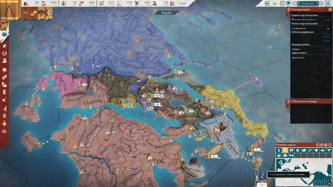Image resolution: width=333 pixels, height=187 pixels.
Task: Click the third round icon in map modes header
Action: pos(326,145)
